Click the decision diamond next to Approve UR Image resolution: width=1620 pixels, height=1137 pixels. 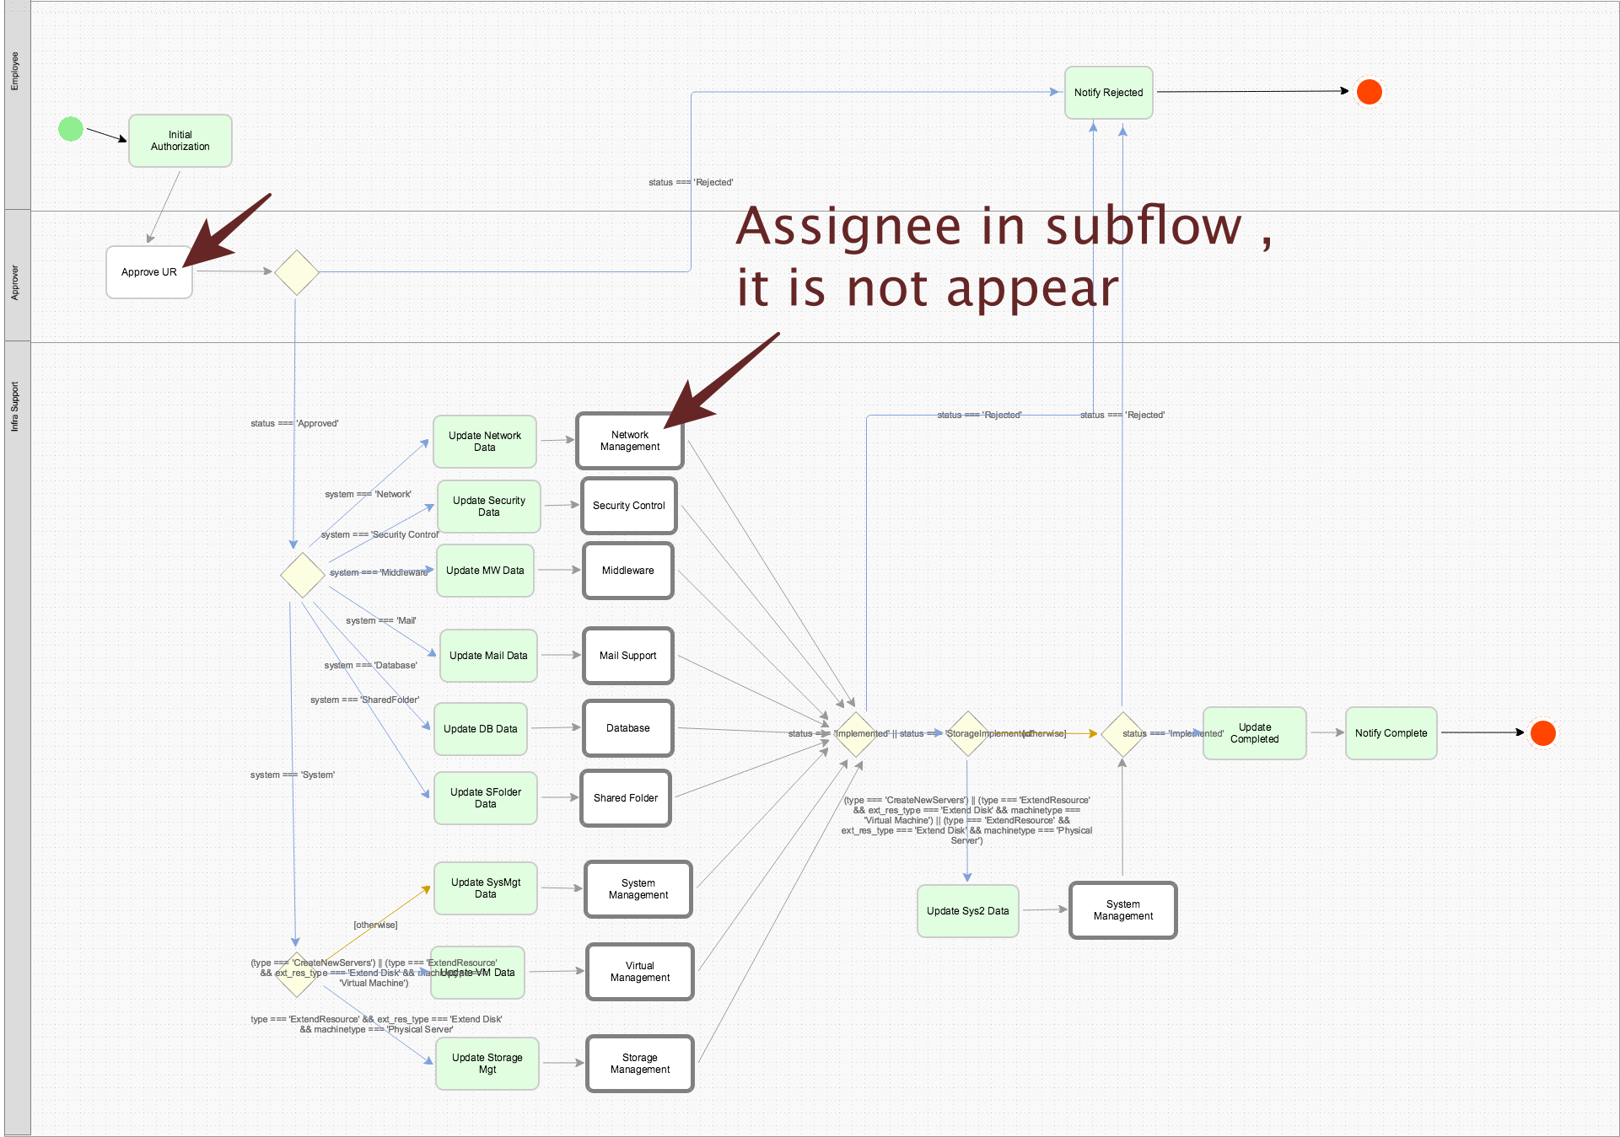click(x=297, y=272)
